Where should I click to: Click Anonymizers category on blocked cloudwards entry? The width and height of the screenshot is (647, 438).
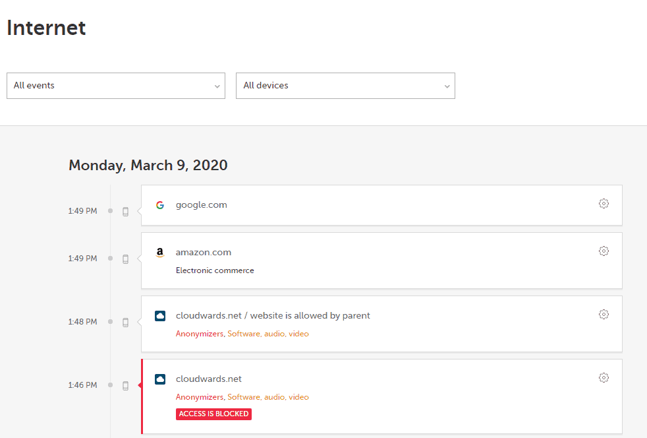click(199, 396)
